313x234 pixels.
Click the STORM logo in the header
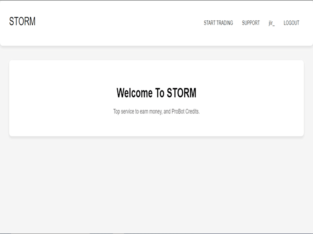(x=22, y=21)
